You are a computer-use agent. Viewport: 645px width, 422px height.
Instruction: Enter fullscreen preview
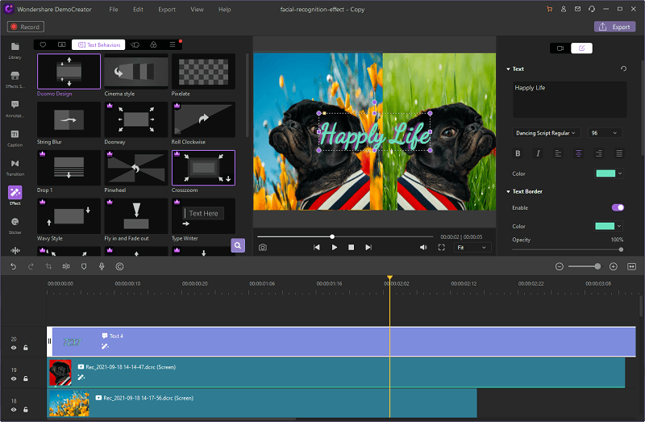(x=441, y=248)
